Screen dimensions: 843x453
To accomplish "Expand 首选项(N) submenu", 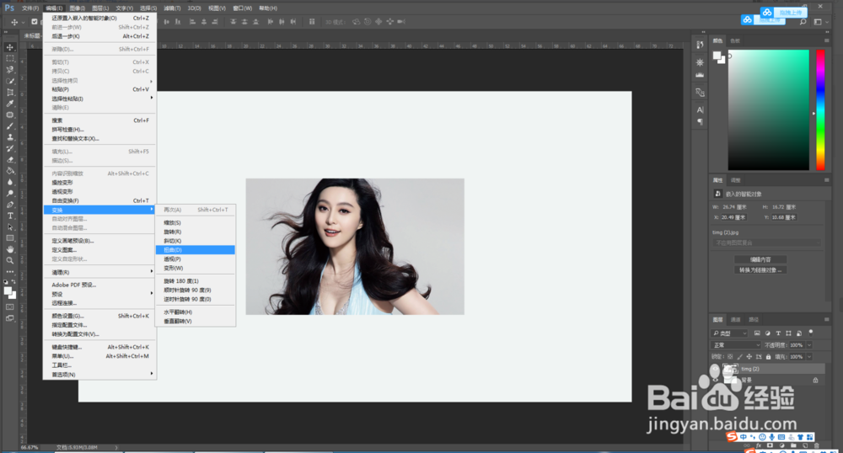I will [100, 374].
